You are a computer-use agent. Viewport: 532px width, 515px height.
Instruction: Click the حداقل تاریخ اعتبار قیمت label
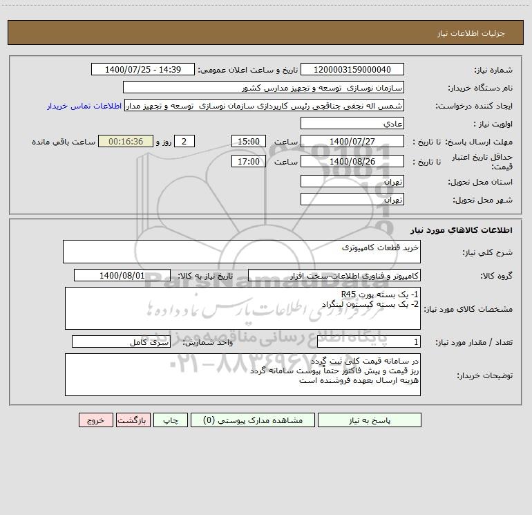point(482,162)
